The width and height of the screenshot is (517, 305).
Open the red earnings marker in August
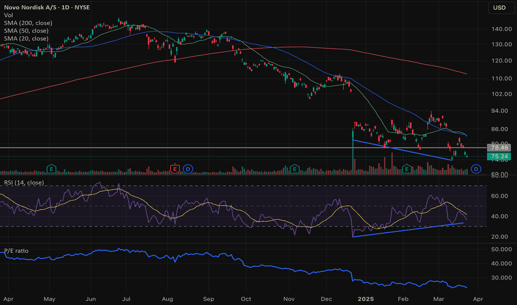click(x=175, y=169)
